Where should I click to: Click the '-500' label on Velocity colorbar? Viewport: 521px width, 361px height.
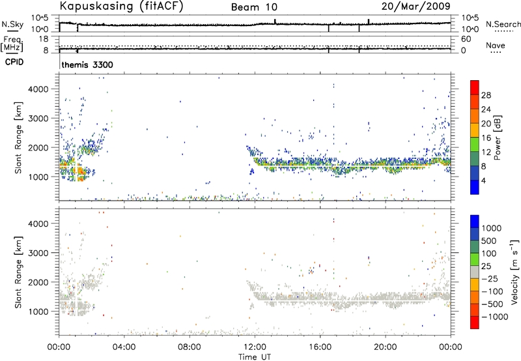(492, 304)
